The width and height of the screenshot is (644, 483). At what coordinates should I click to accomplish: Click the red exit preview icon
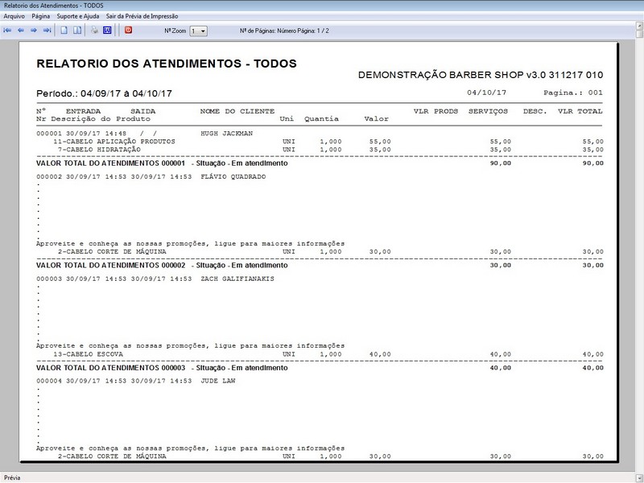tap(129, 31)
